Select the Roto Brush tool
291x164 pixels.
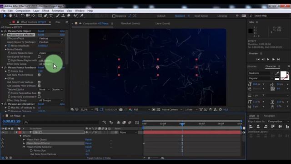click(x=75, y=16)
